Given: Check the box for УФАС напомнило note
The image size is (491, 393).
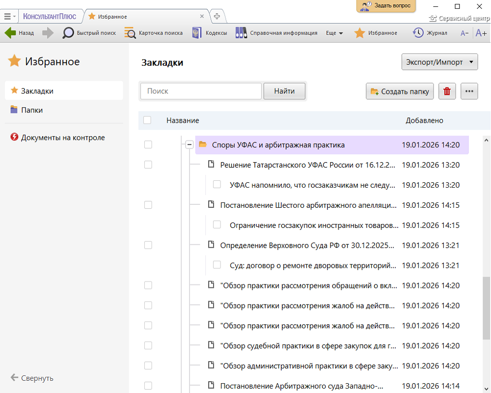Looking at the screenshot, I should coord(217,185).
